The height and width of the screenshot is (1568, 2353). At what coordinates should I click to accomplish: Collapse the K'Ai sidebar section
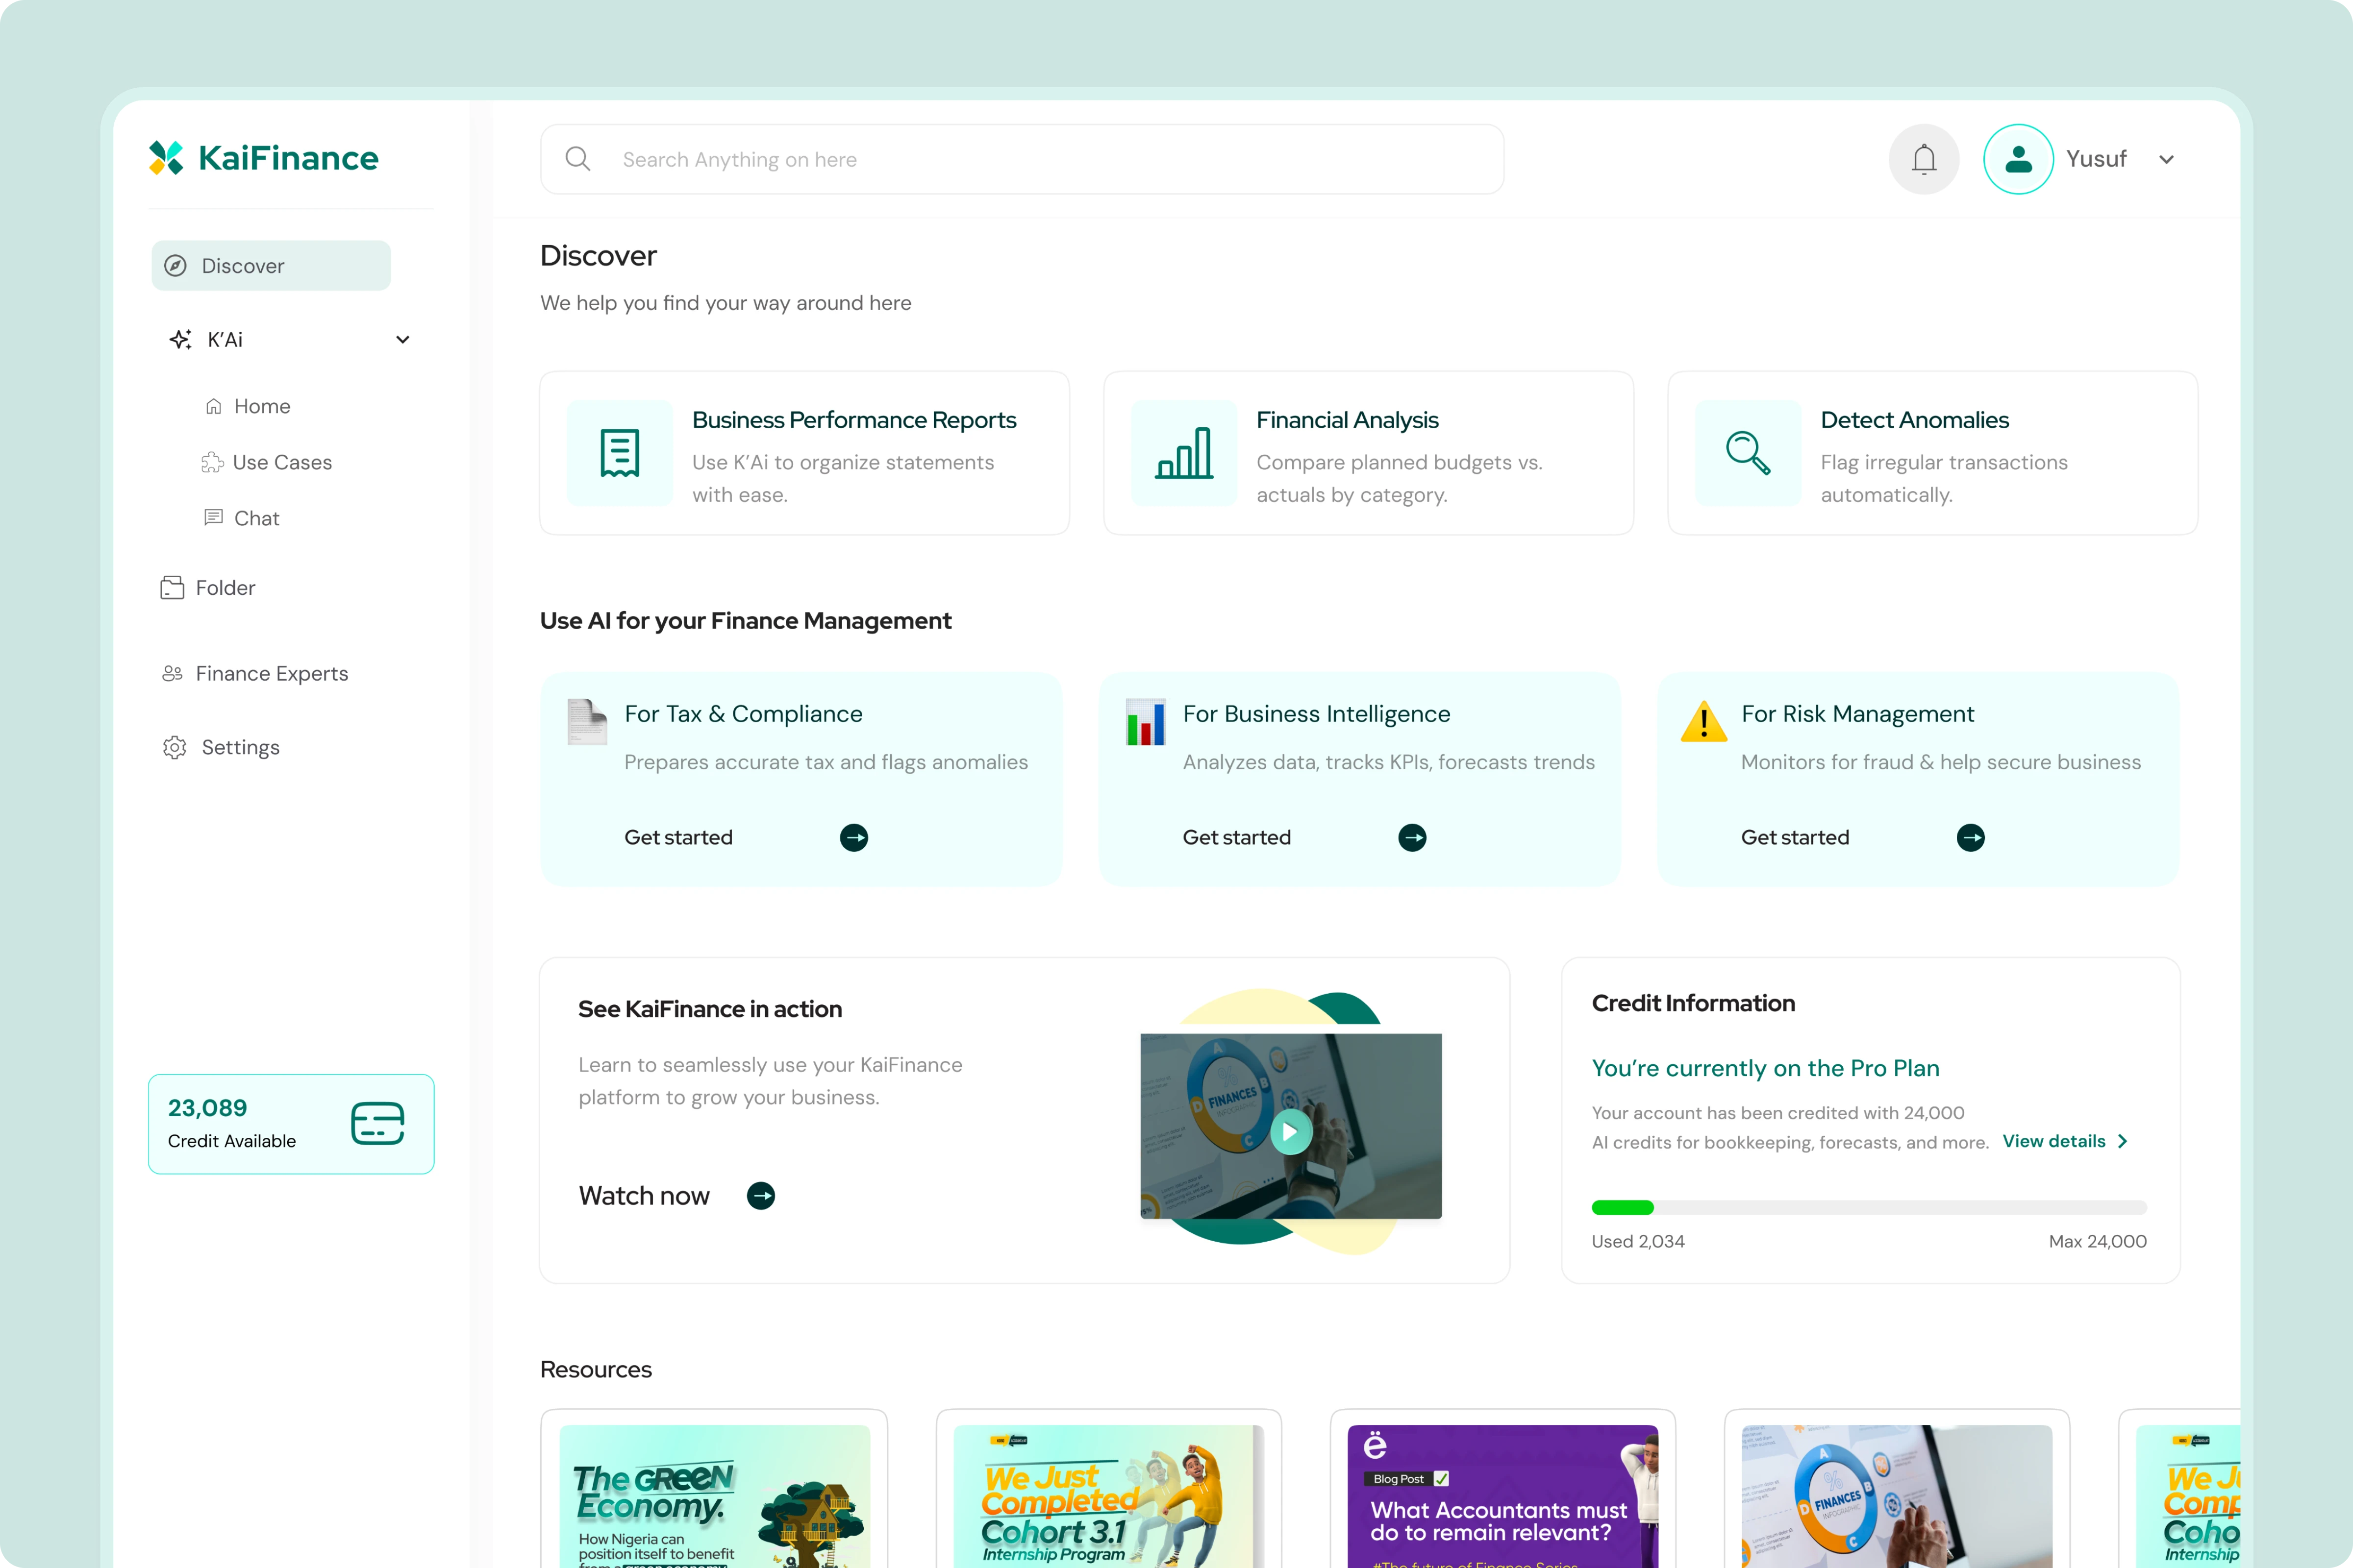pyautogui.click(x=402, y=340)
